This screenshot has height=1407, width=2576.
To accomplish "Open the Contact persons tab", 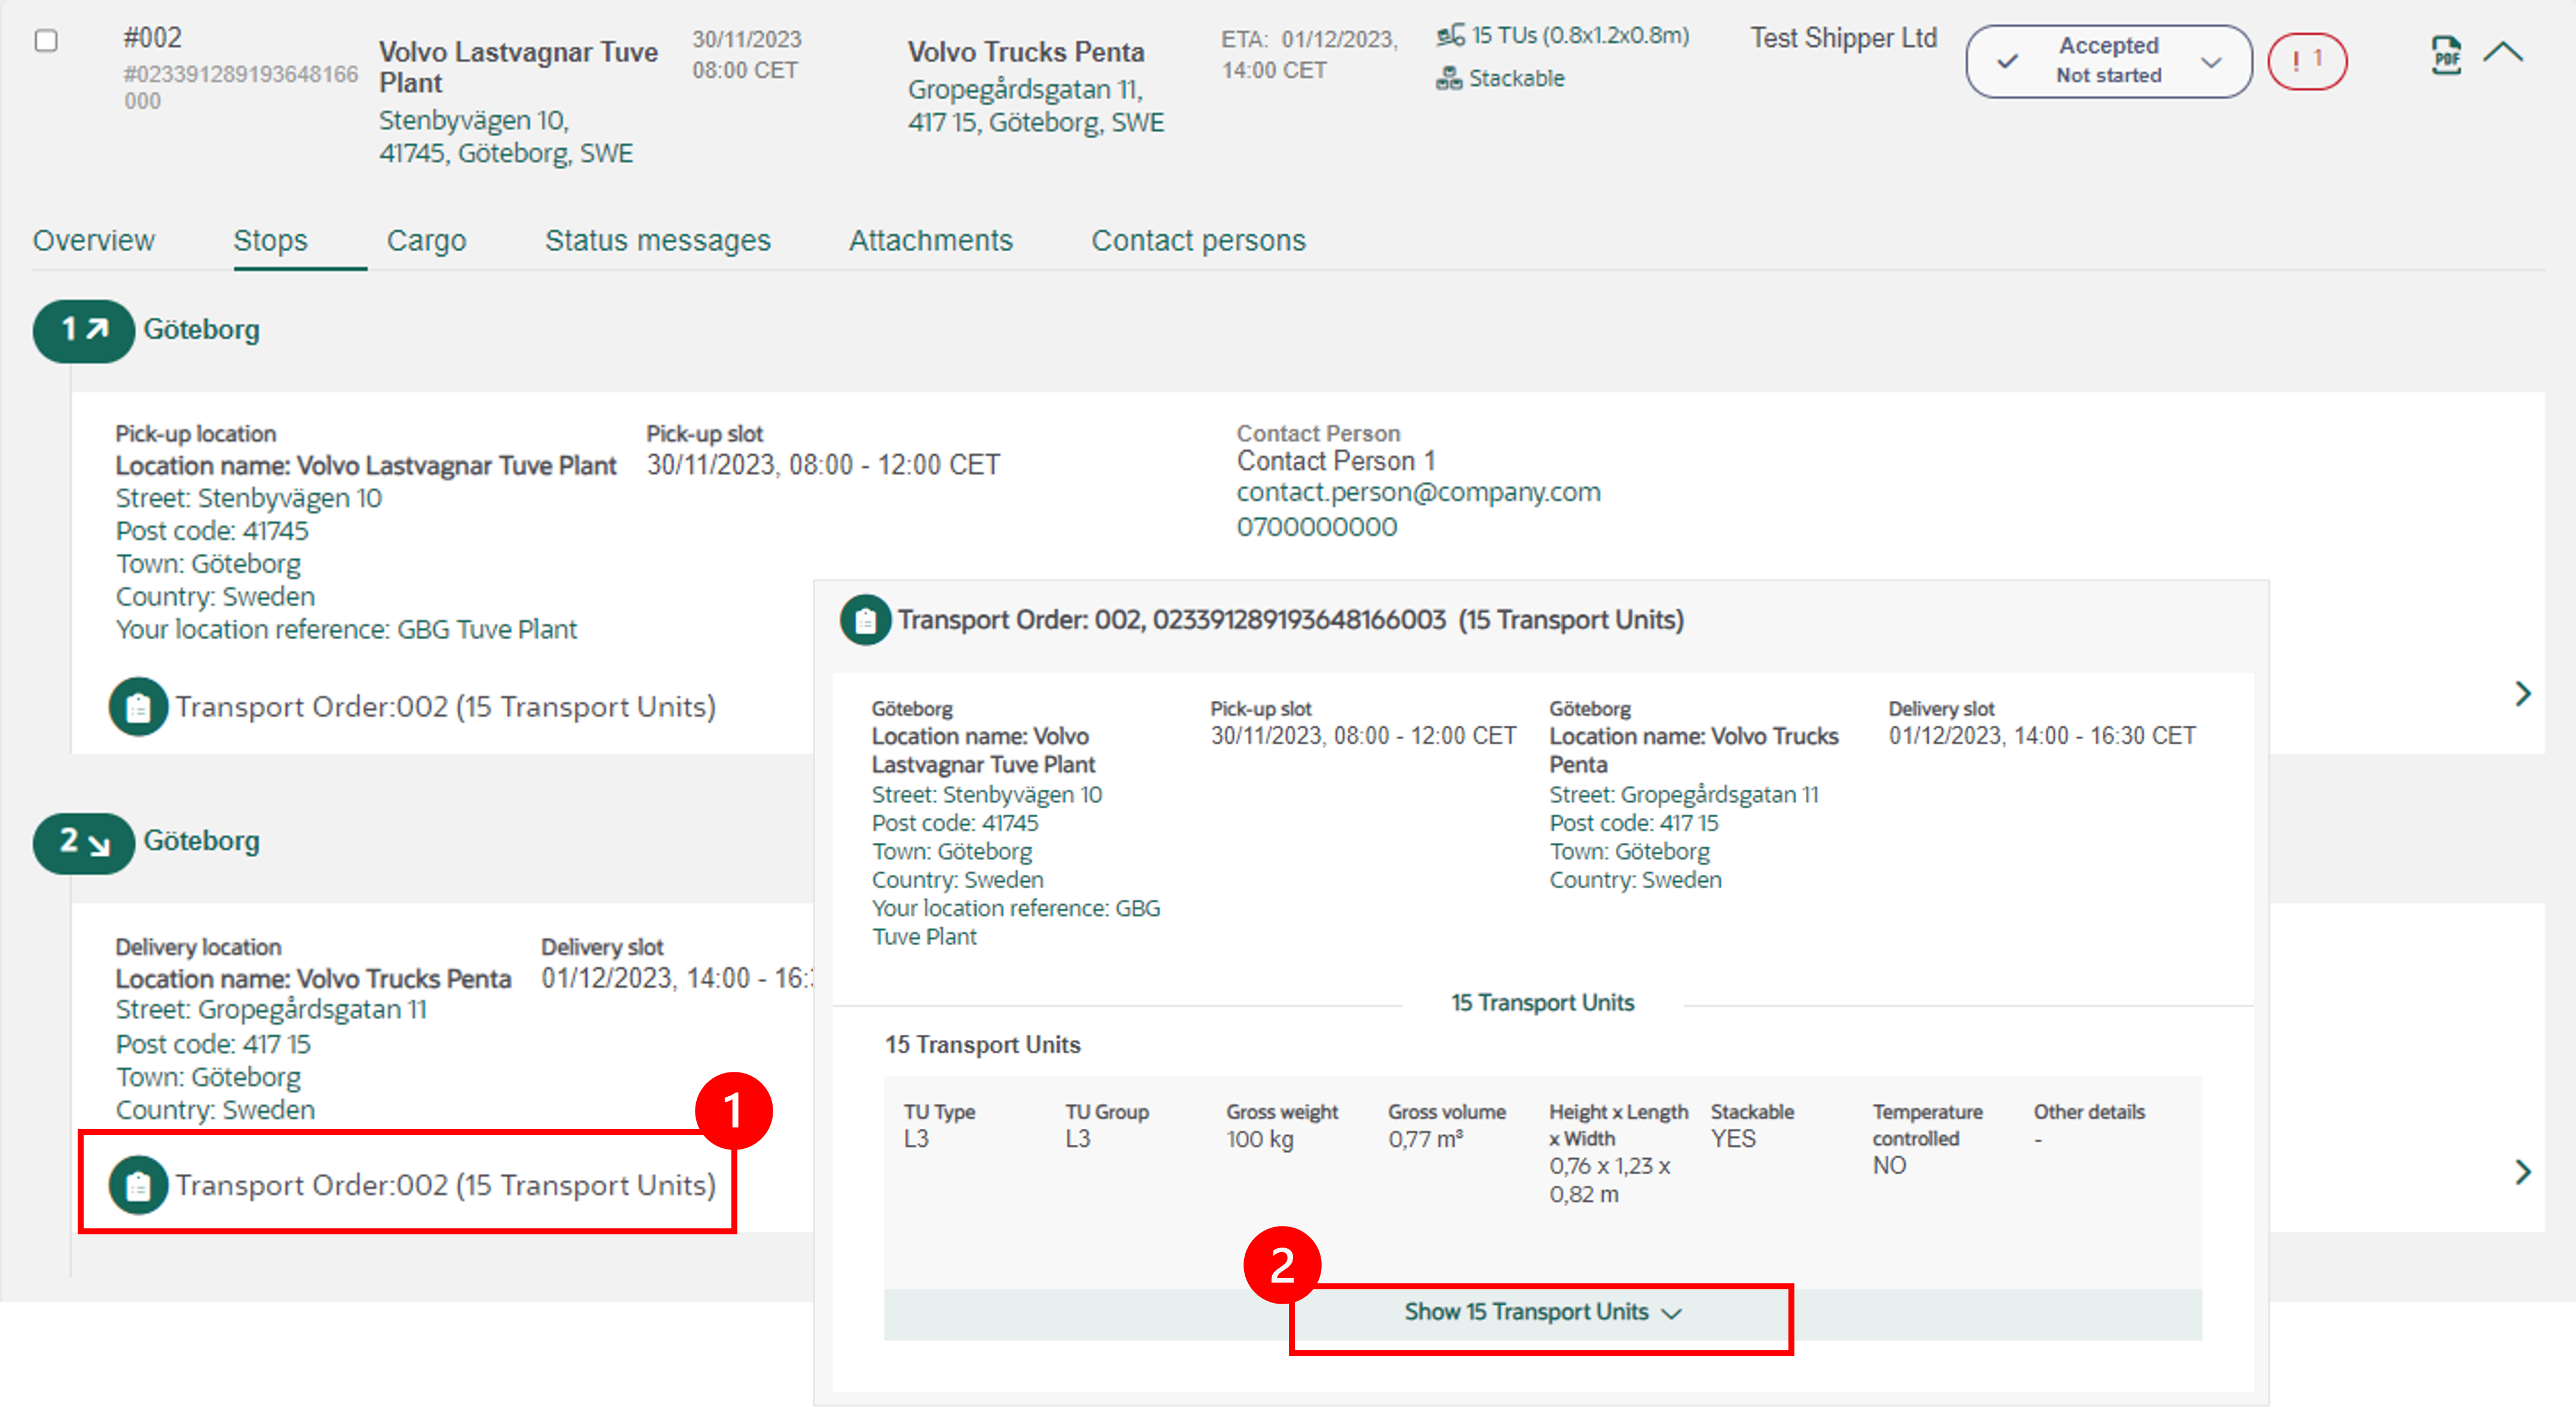I will point(1198,240).
